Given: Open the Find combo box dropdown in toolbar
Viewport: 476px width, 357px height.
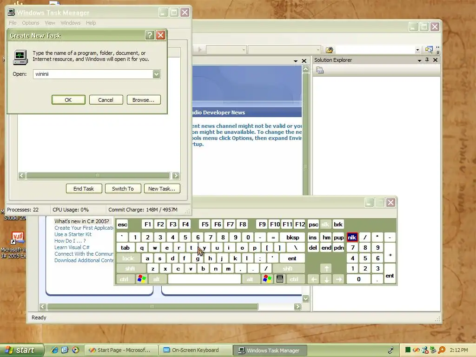Looking at the screenshot, I should click(417, 50).
